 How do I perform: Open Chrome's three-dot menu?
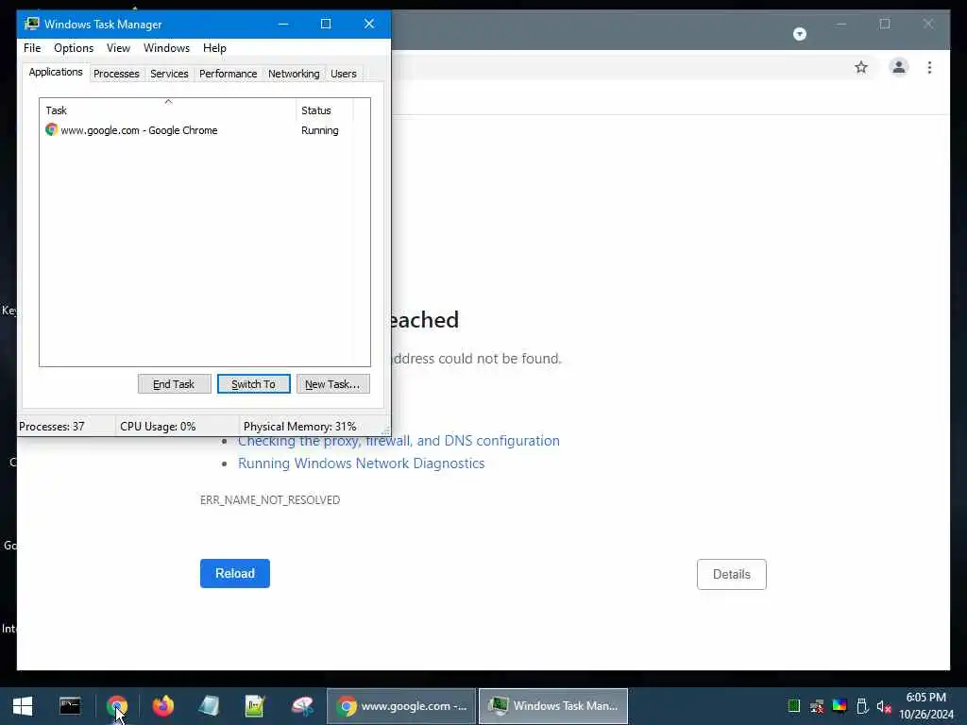pos(929,67)
